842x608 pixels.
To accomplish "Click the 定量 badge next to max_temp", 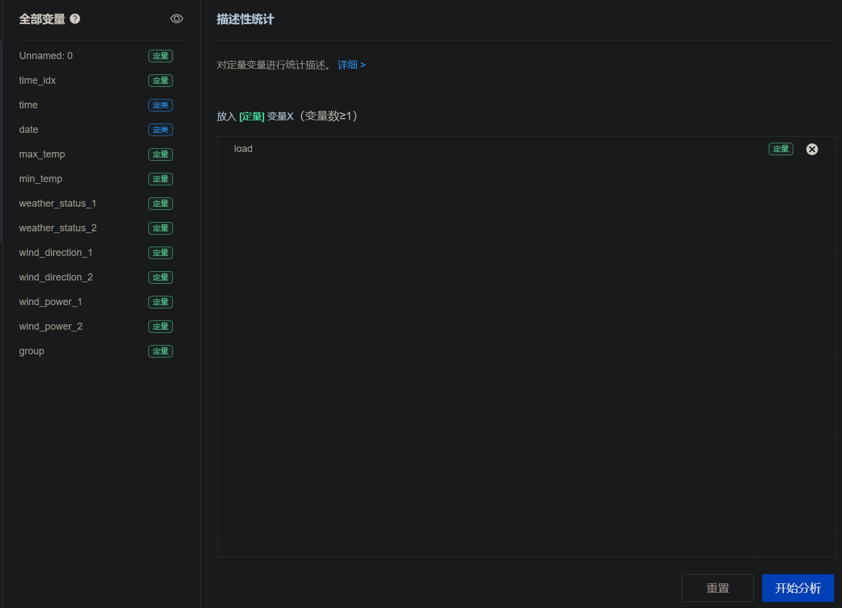I will pos(160,154).
